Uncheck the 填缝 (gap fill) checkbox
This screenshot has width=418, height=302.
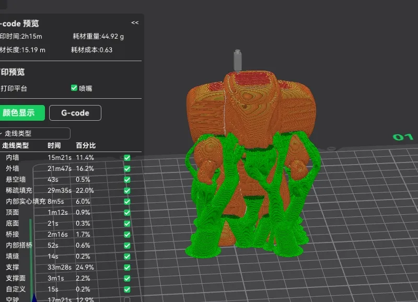[x=127, y=256]
